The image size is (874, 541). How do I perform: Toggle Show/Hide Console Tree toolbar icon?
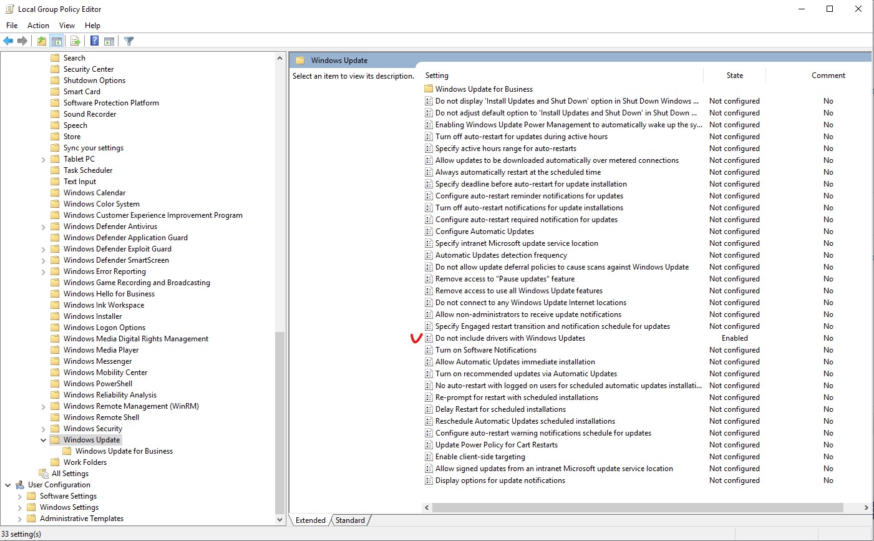tap(57, 41)
